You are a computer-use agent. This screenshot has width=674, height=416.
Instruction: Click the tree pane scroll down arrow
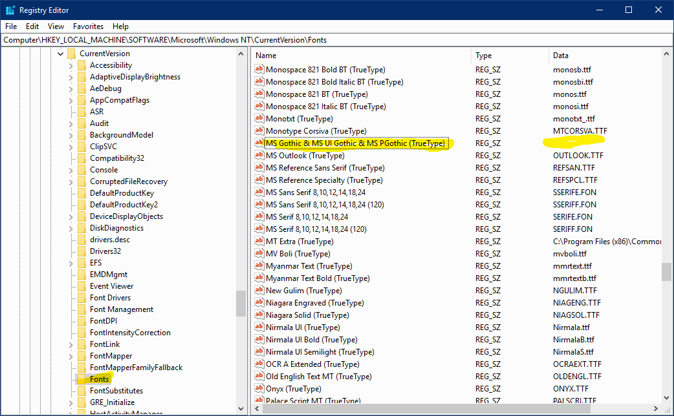(x=241, y=409)
